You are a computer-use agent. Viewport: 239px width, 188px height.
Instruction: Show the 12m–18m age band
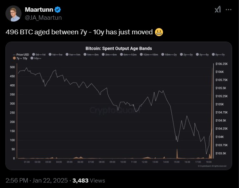tap(149, 55)
